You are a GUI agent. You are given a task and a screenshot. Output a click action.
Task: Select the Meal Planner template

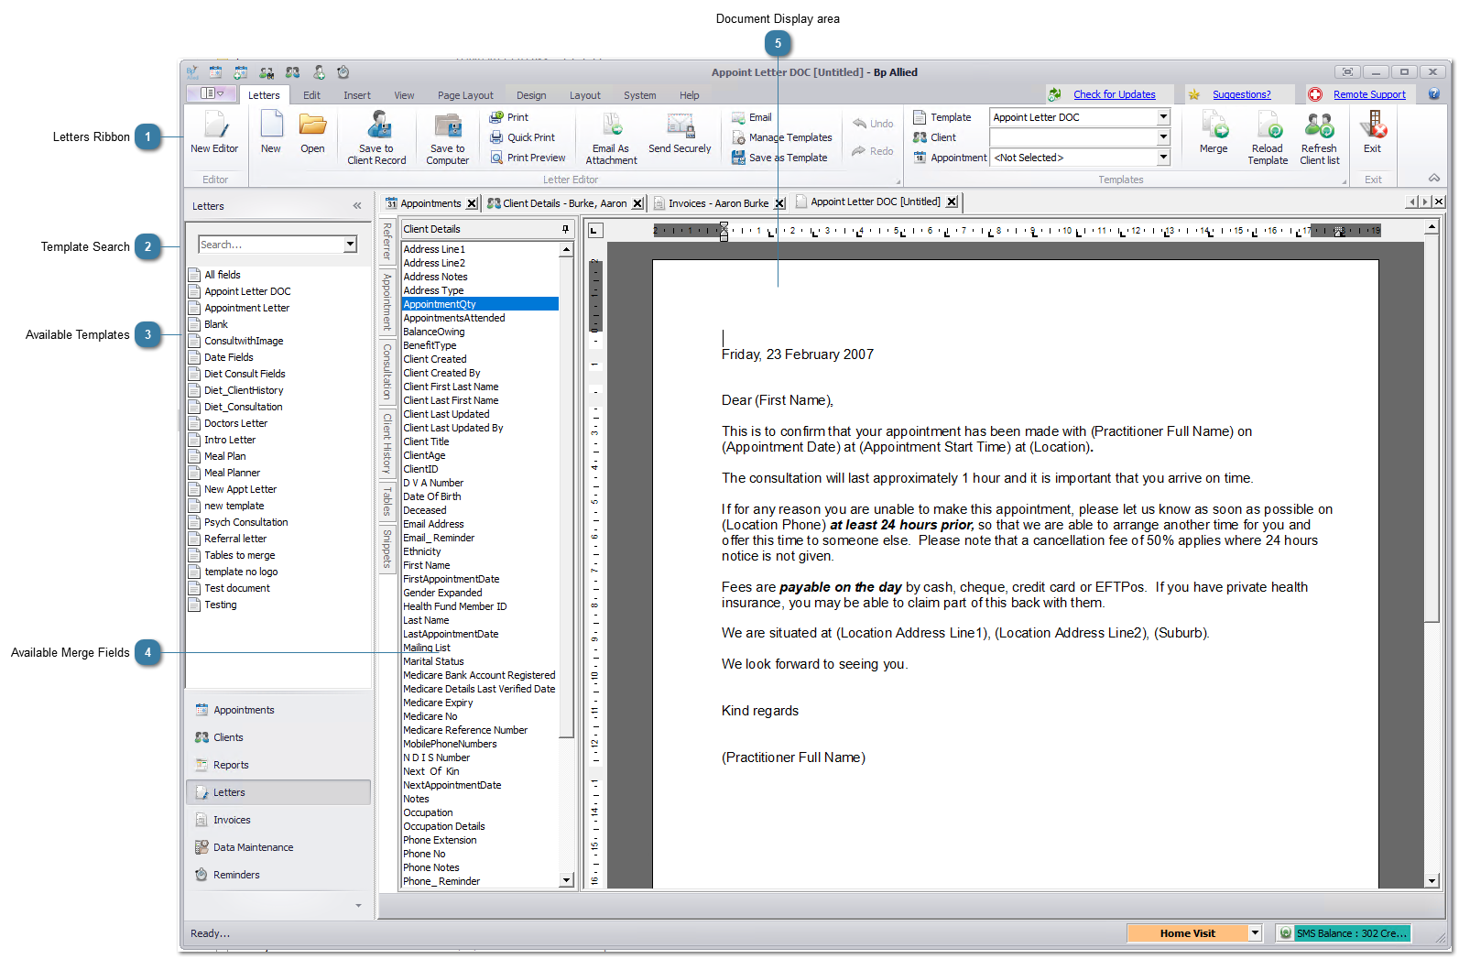coord(232,473)
